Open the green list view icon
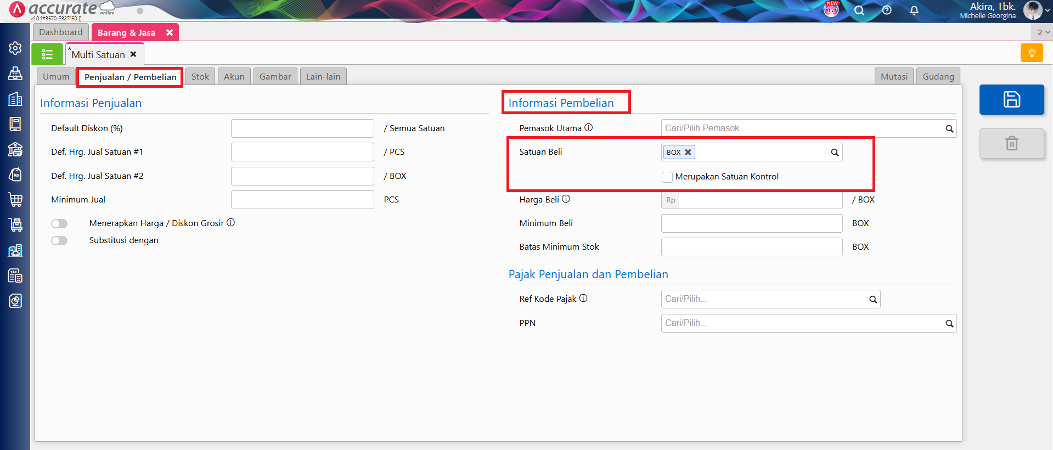 (47, 54)
